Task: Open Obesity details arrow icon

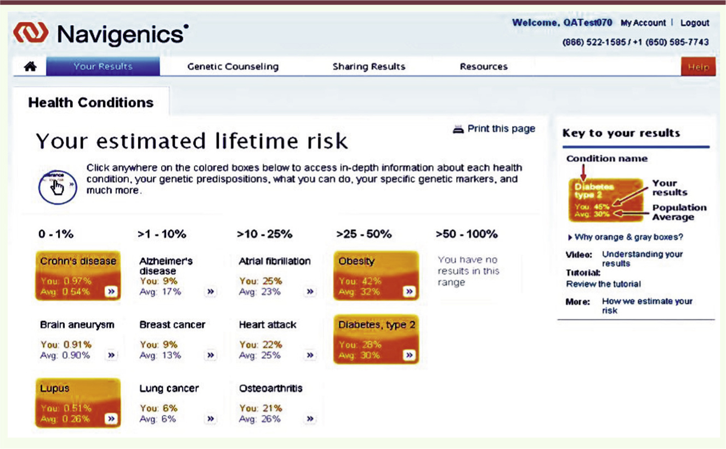Action: pos(409,292)
